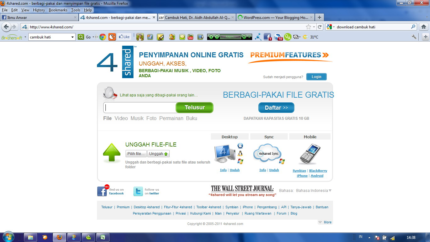
Task: Click the Login button
Action: (316, 77)
